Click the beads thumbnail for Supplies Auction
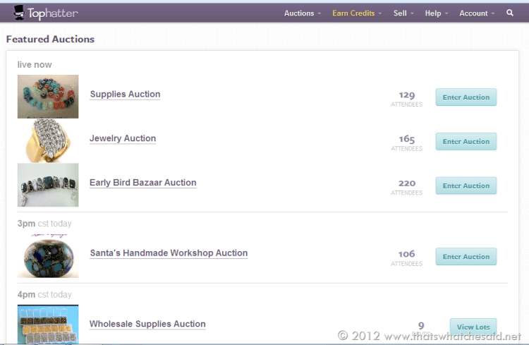529x345 pixels. tap(48, 97)
